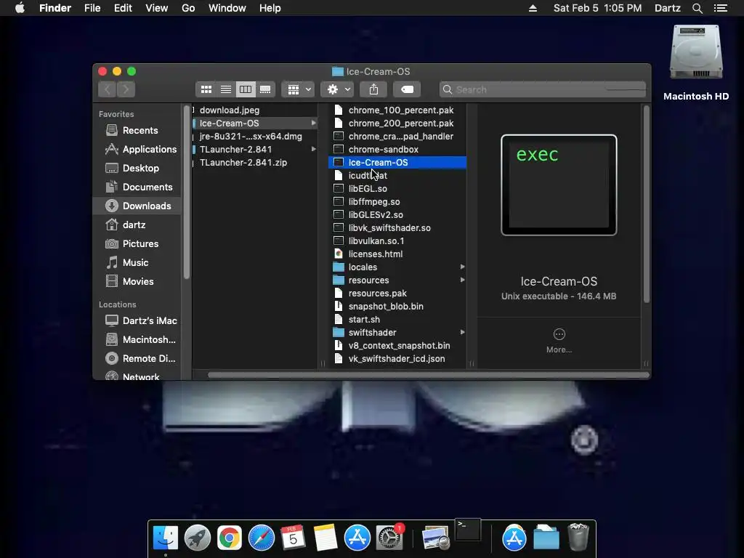Image resolution: width=744 pixels, height=558 pixels.
Task: Open Applications in the sidebar
Action: click(x=137, y=149)
